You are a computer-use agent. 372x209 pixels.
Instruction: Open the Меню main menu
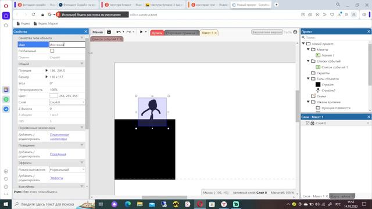(x=98, y=32)
